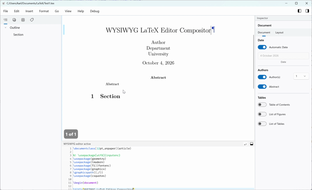Click the \graphicspath source line
This screenshot has width=312, height=190.
pyautogui.click(x=88, y=173)
